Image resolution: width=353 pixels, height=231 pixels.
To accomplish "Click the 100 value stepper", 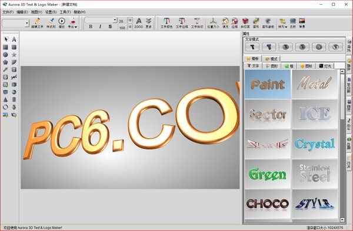I will click(130, 27).
